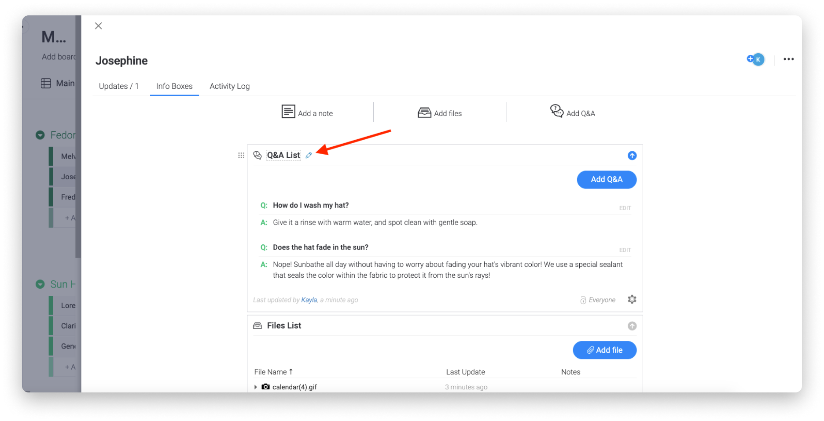Viewport: 824px width, 421px height.
Task: Click the Add board description text in background
Action: tap(59, 57)
